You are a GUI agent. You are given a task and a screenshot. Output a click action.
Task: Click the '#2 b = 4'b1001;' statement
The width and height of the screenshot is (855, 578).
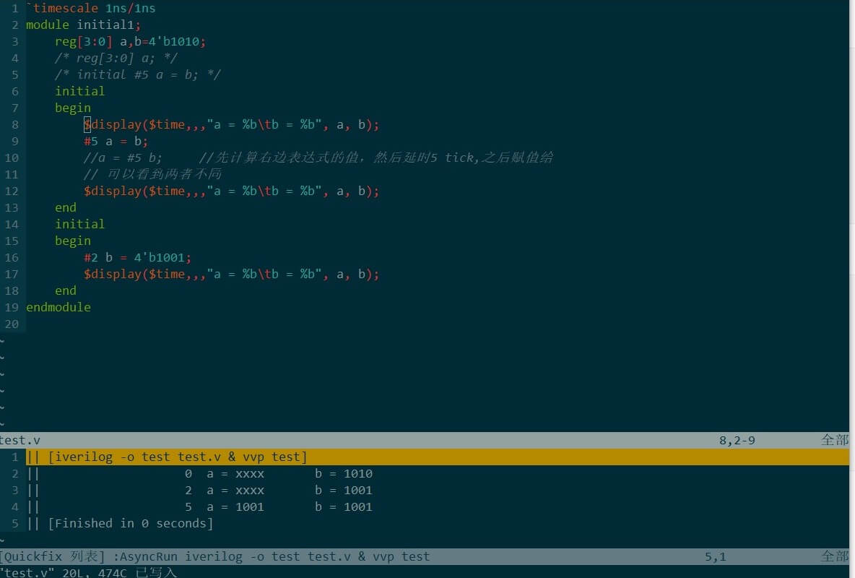[x=137, y=258]
